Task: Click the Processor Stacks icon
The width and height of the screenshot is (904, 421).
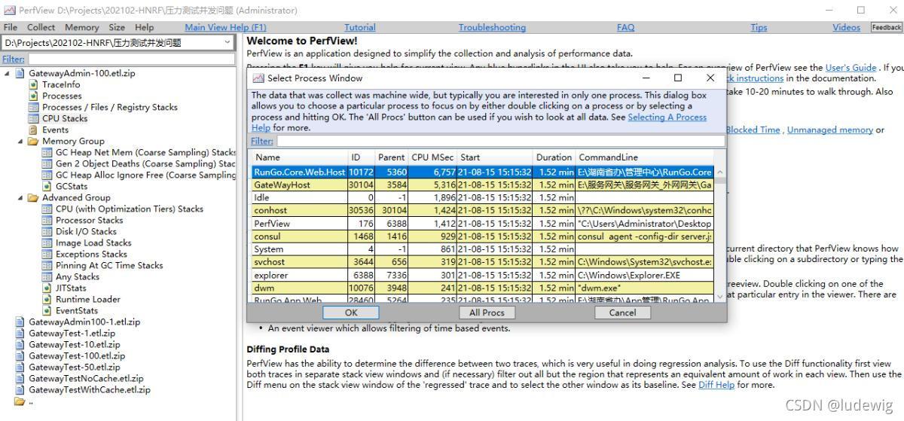Action: (x=47, y=220)
